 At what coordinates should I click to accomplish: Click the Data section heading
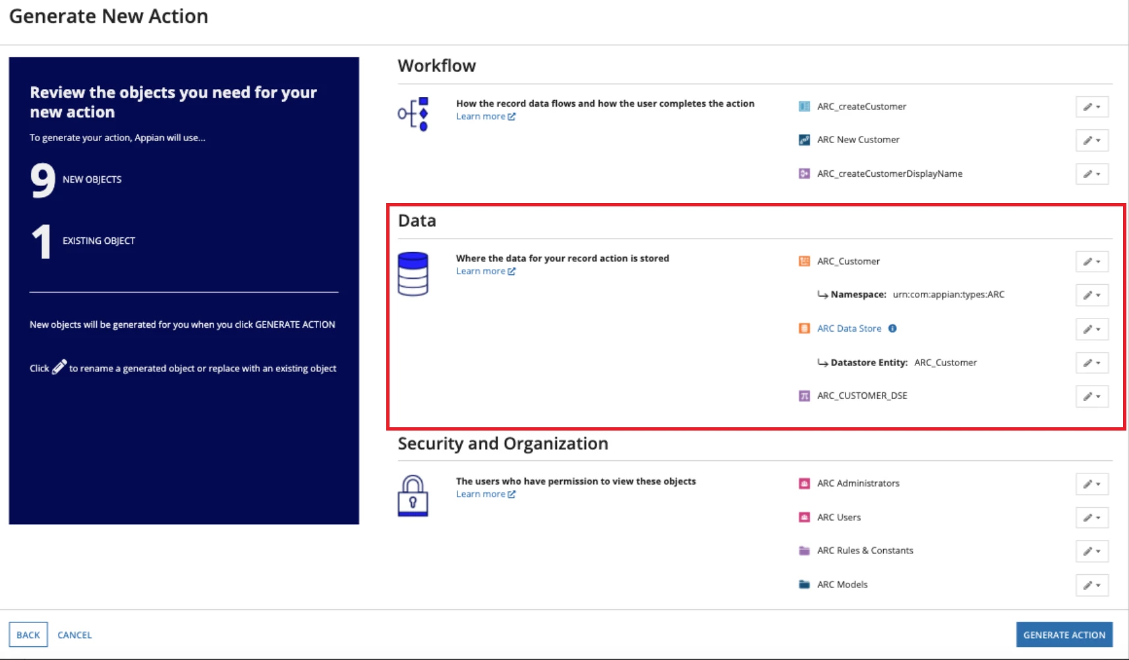tap(417, 221)
